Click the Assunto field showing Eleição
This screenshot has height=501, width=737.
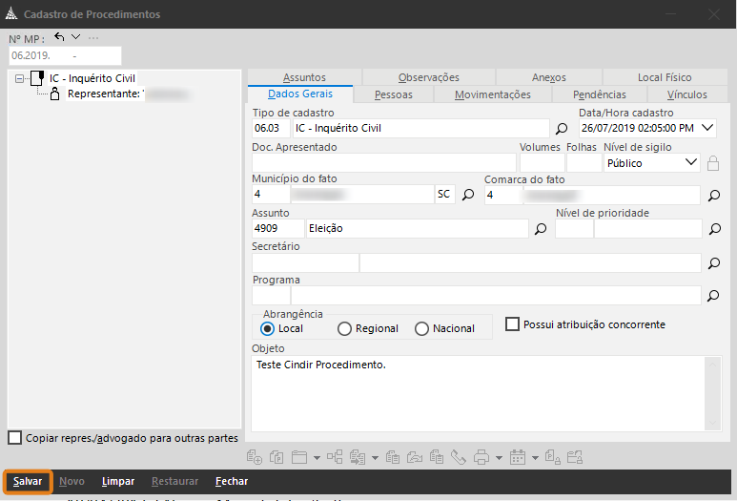tap(418, 229)
